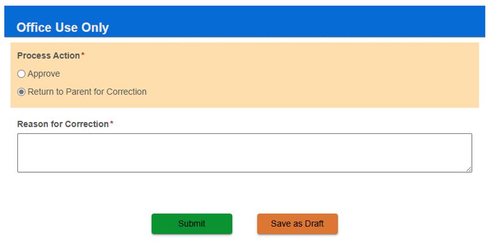Image resolution: width=500 pixels, height=252 pixels.
Task: Click the Save as Draft button
Action: 297,224
